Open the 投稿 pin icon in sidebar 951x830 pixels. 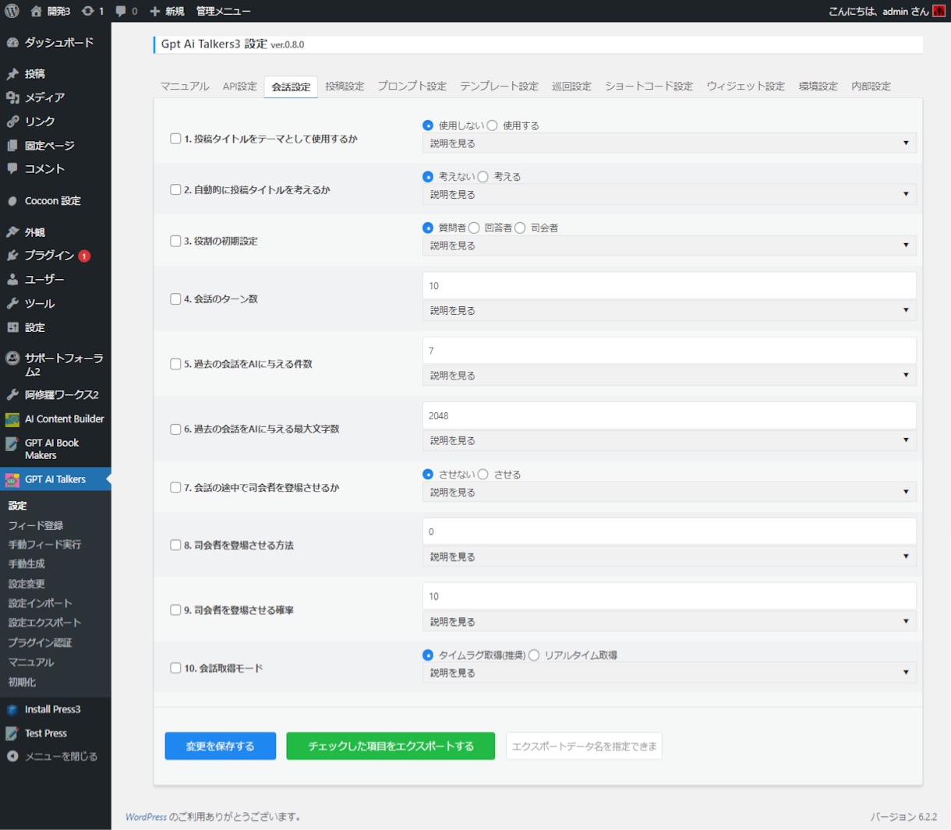pos(12,74)
